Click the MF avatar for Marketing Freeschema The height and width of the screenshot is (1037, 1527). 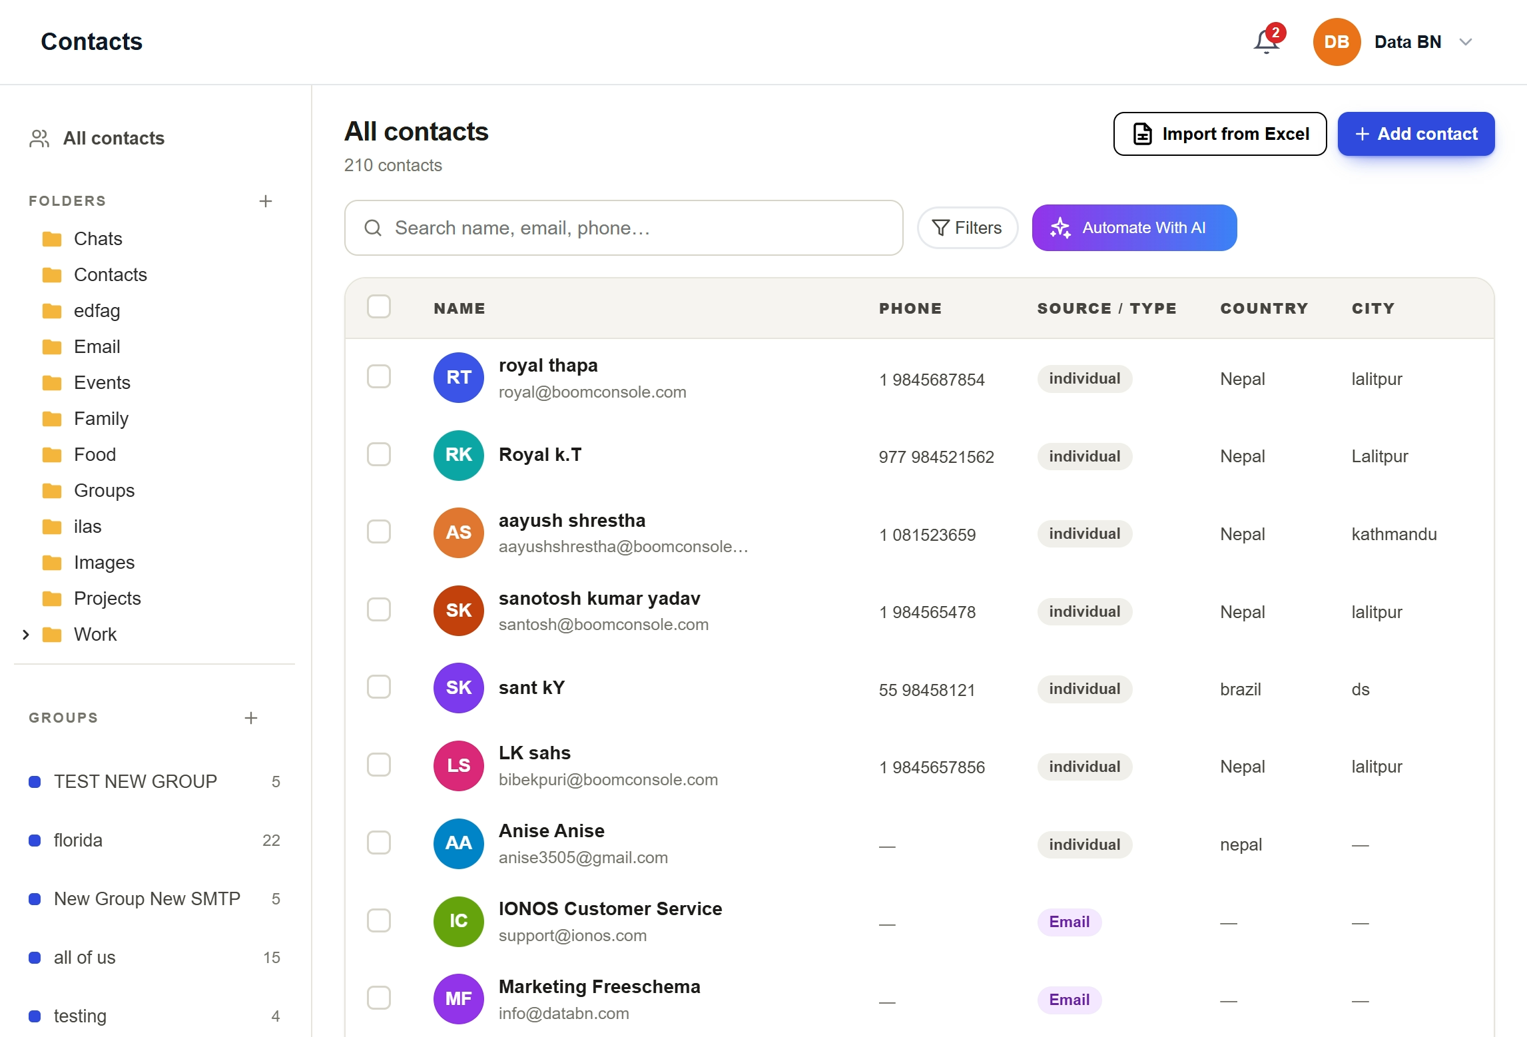[459, 999]
